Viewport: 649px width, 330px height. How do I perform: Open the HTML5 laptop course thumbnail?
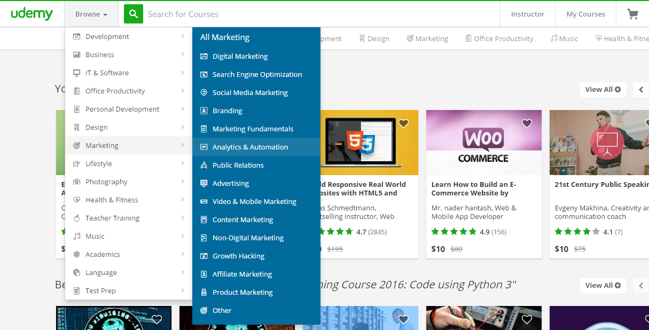369,143
